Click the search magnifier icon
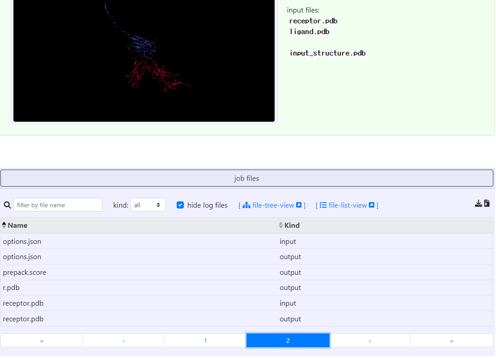496x358 pixels. point(7,205)
